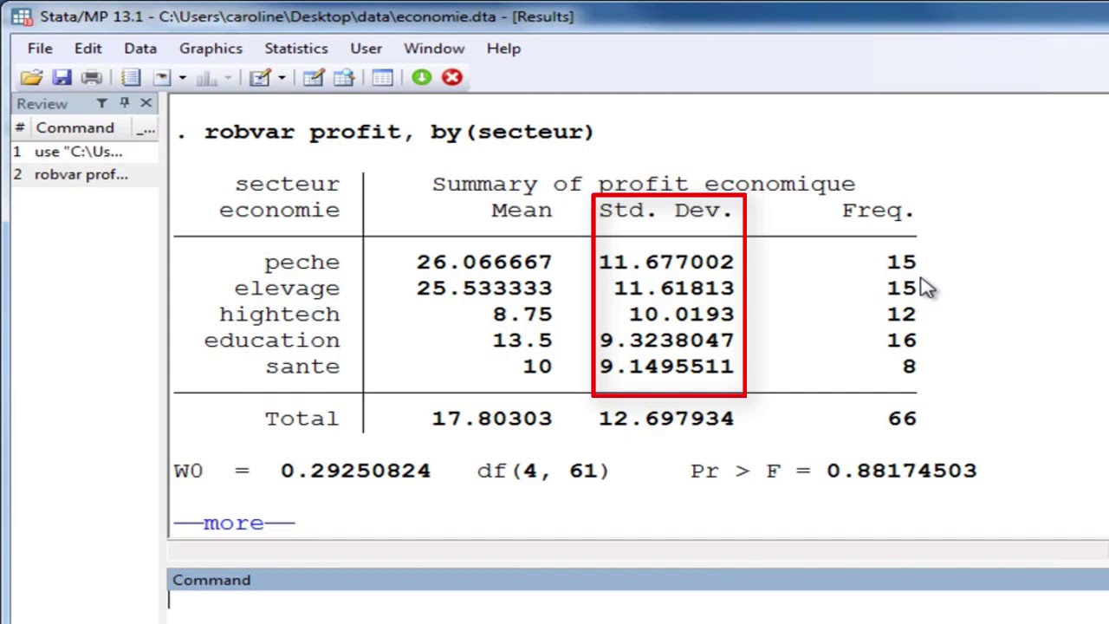
Task: Open the Statistics menu
Action: (x=296, y=49)
